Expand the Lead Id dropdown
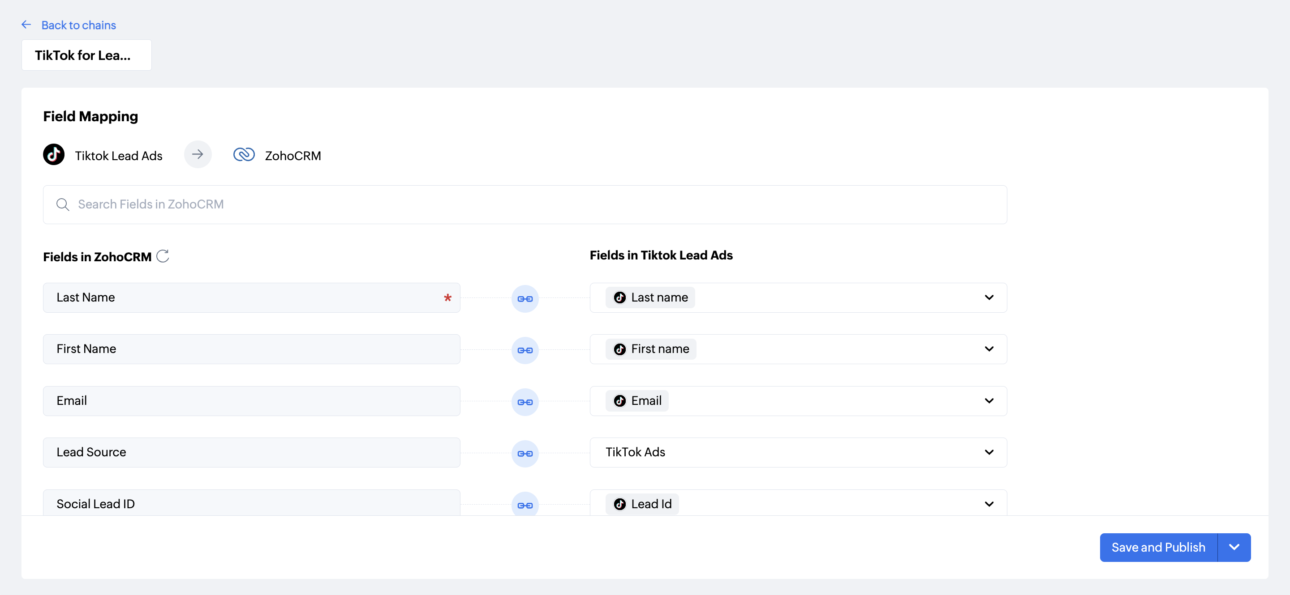The width and height of the screenshot is (1290, 595). point(989,503)
